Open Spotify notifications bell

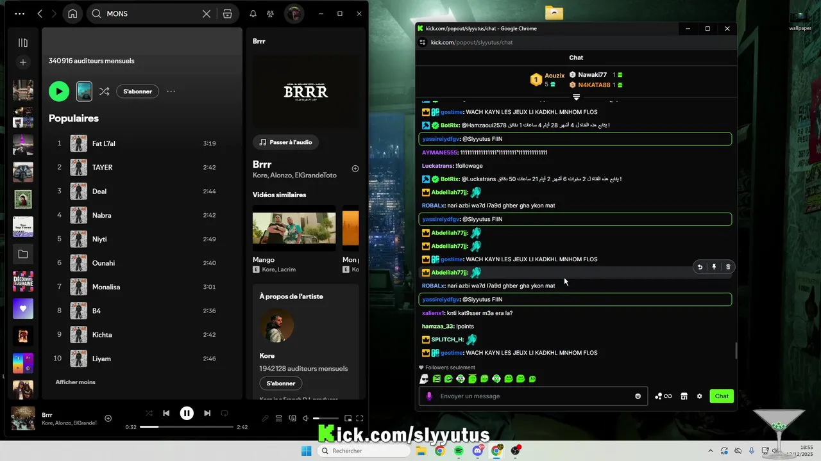tap(253, 13)
